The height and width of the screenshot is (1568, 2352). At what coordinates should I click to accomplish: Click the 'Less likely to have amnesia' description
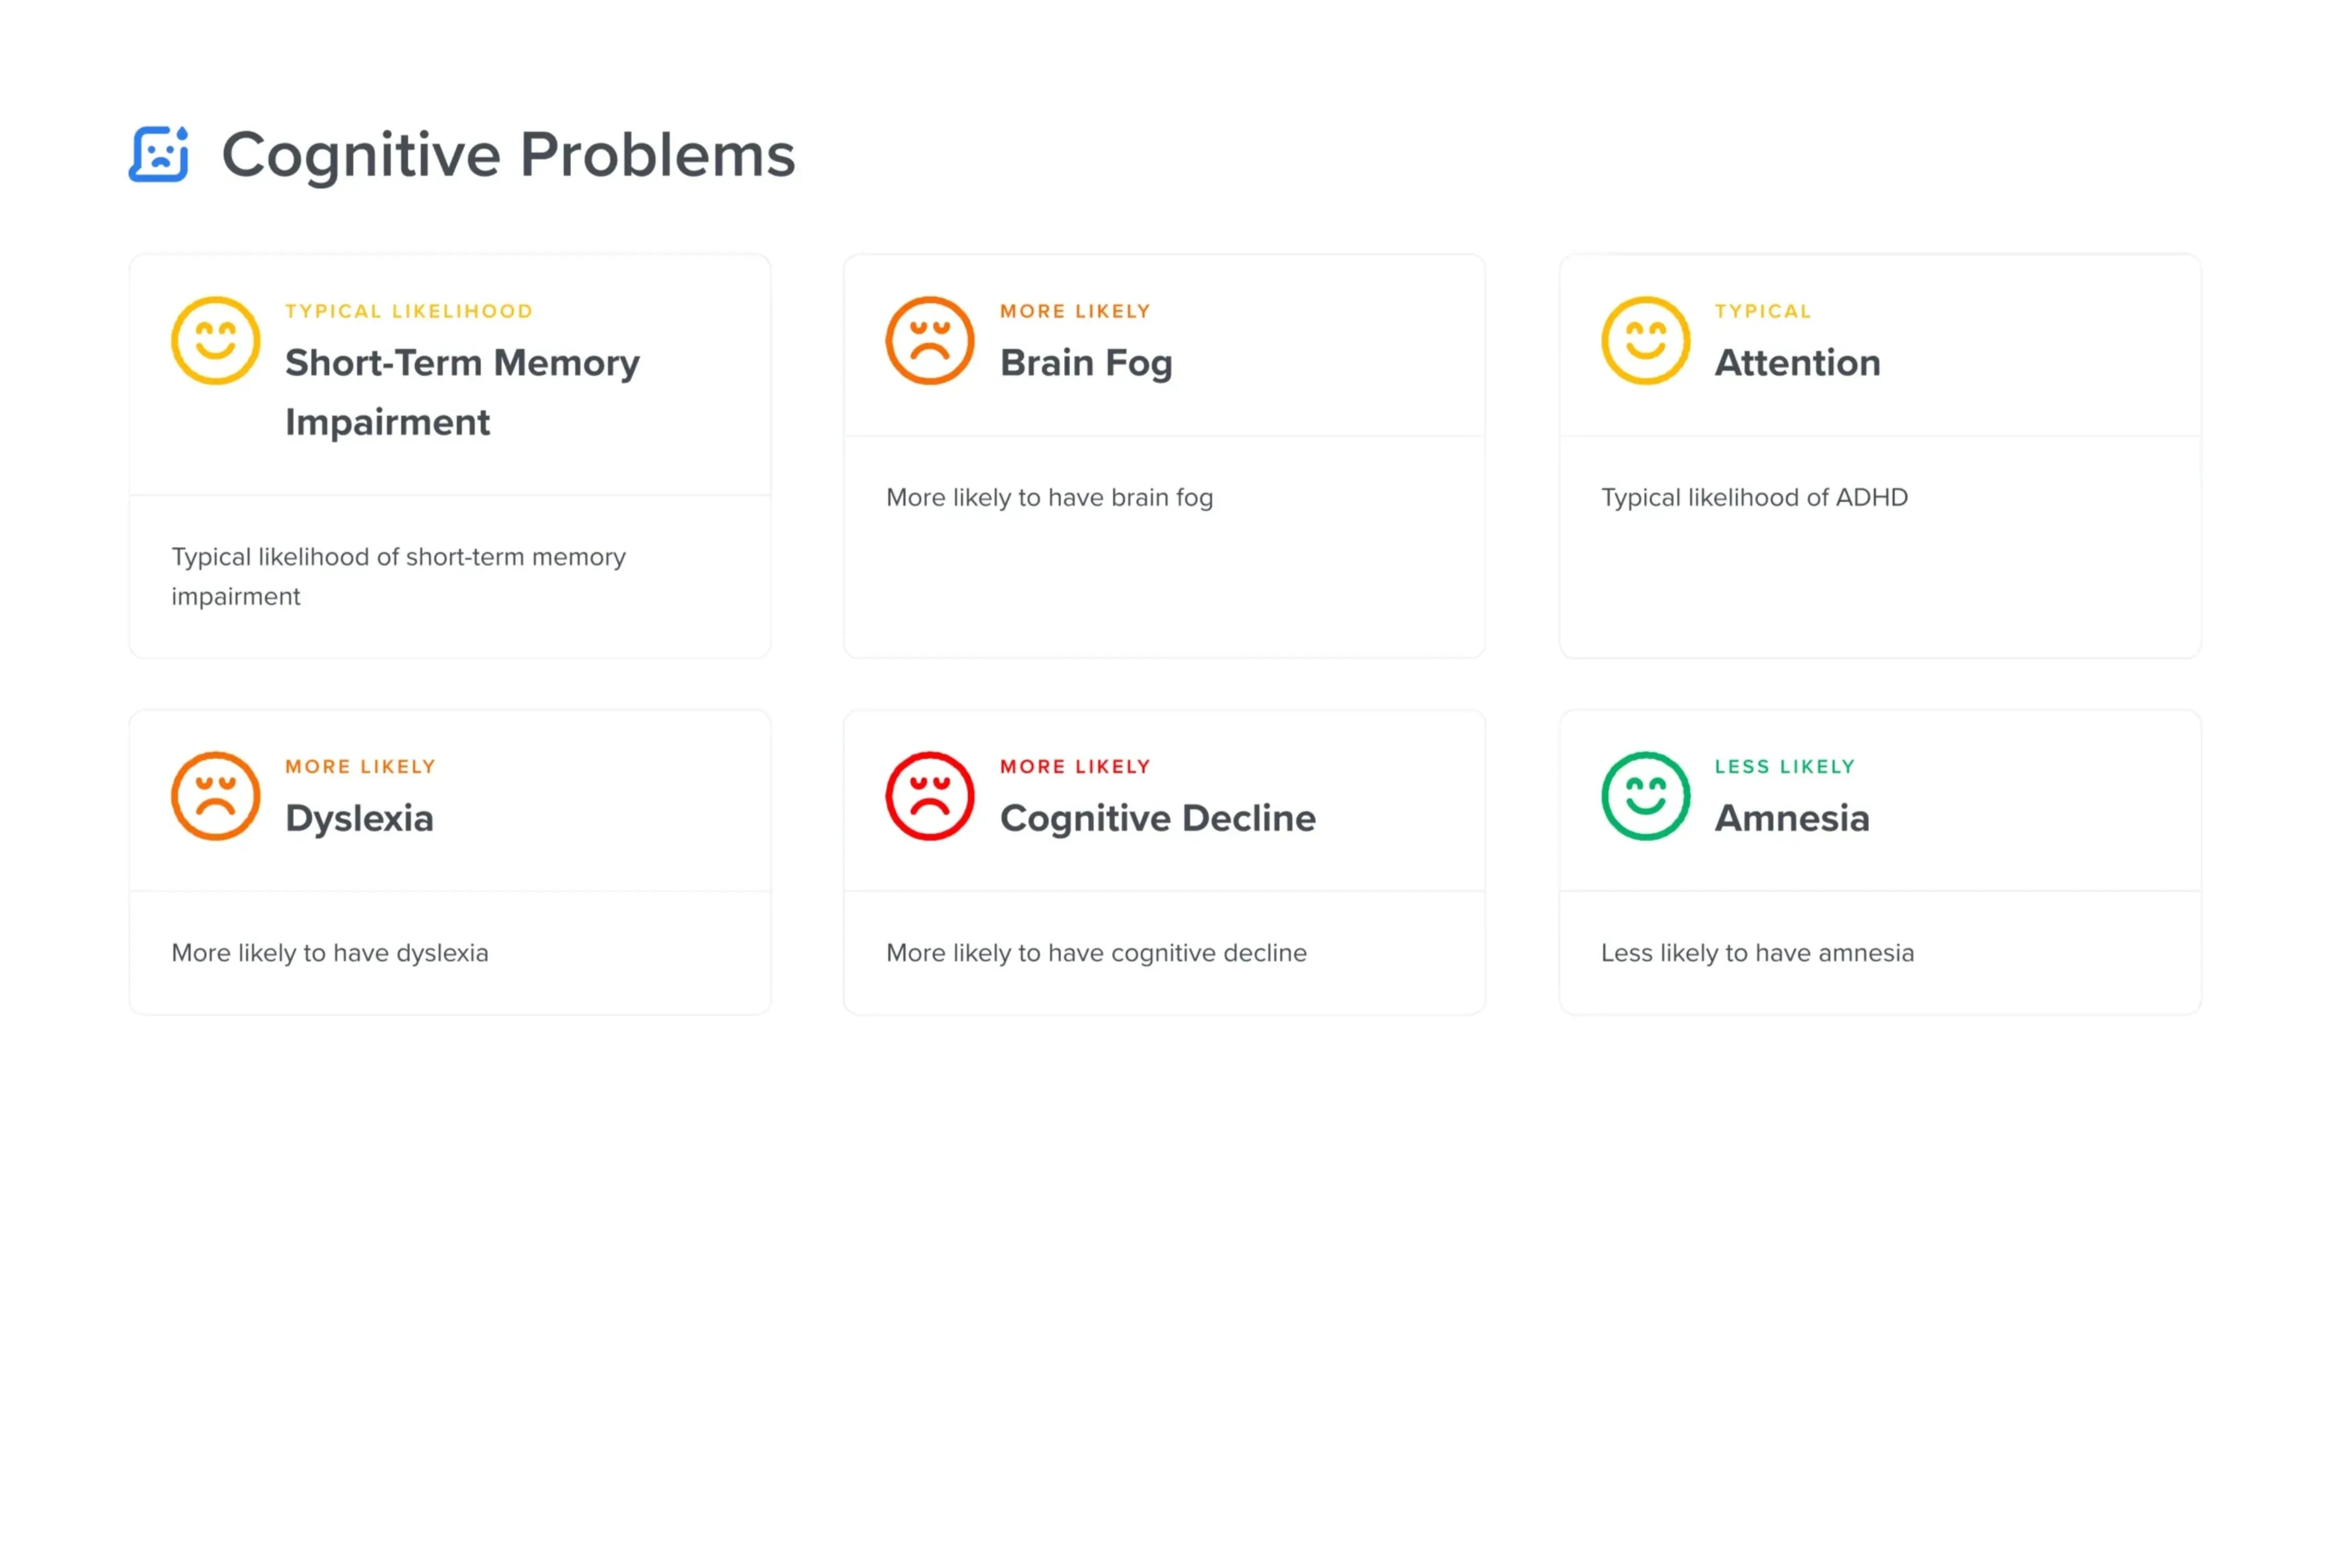coord(1756,952)
